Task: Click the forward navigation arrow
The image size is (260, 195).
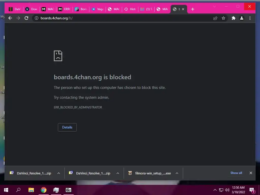Action: pos(18,18)
